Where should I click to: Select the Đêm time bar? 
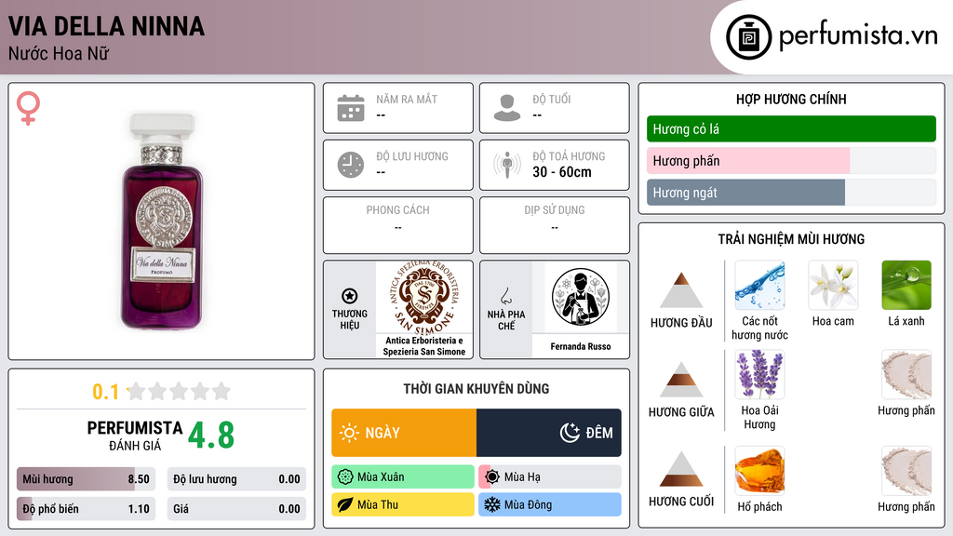pos(549,433)
